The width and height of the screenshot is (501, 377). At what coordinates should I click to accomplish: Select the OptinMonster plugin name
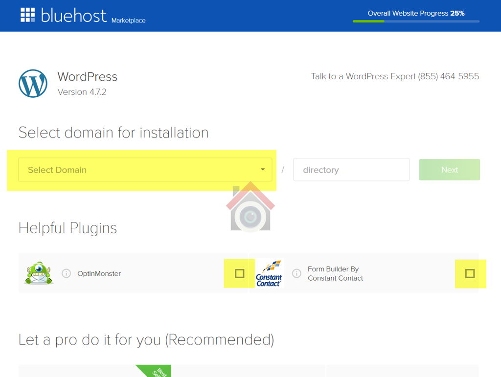pos(99,273)
